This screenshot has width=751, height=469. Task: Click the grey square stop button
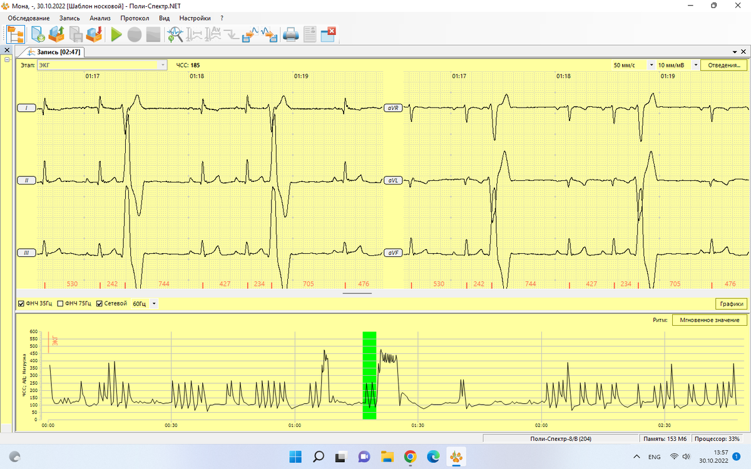click(x=153, y=34)
